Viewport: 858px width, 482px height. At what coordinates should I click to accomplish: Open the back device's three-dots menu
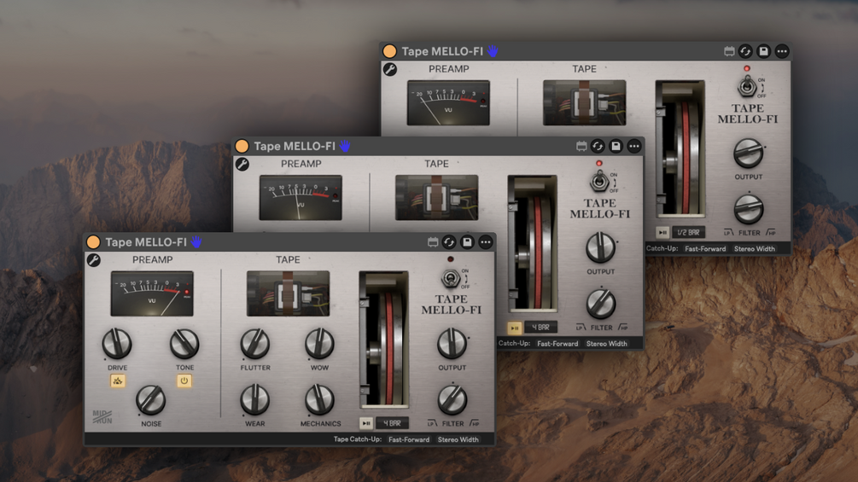782,51
